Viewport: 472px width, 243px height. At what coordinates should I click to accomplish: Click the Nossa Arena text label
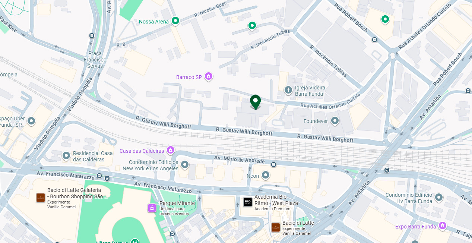pos(154,22)
